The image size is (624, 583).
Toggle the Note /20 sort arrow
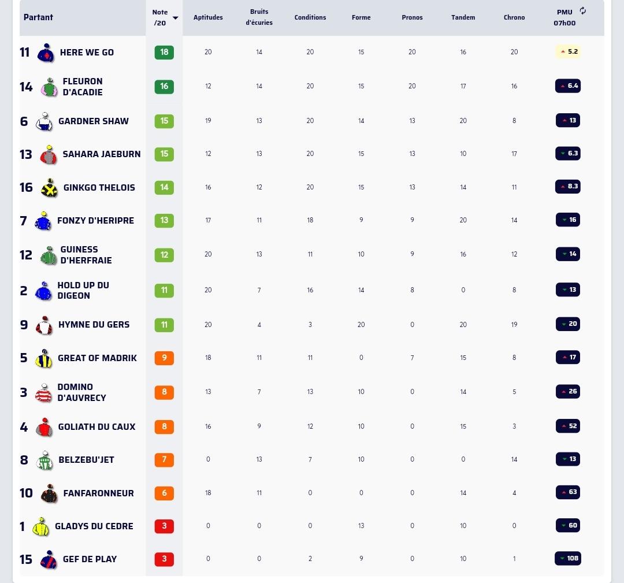pos(176,18)
